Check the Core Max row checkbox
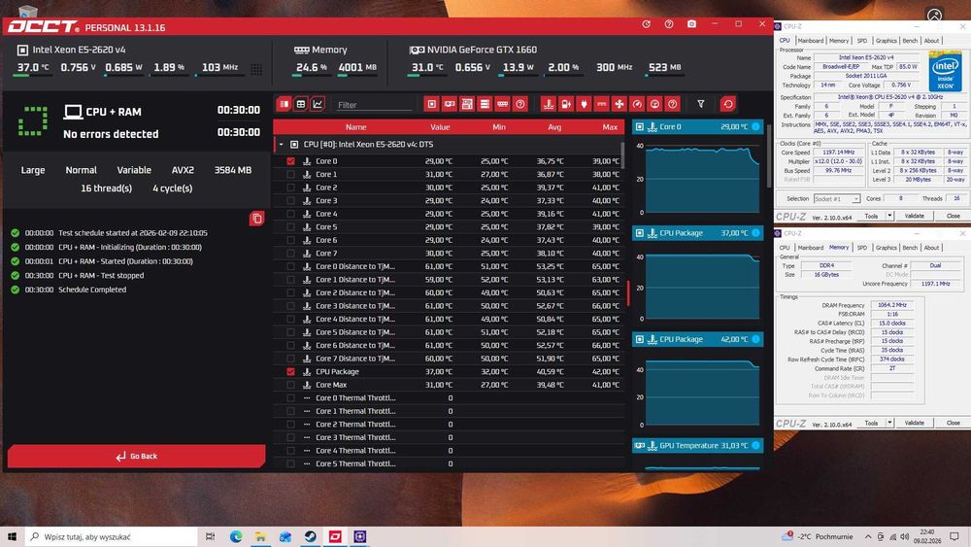Screen dimensions: 971x547 click(290, 385)
